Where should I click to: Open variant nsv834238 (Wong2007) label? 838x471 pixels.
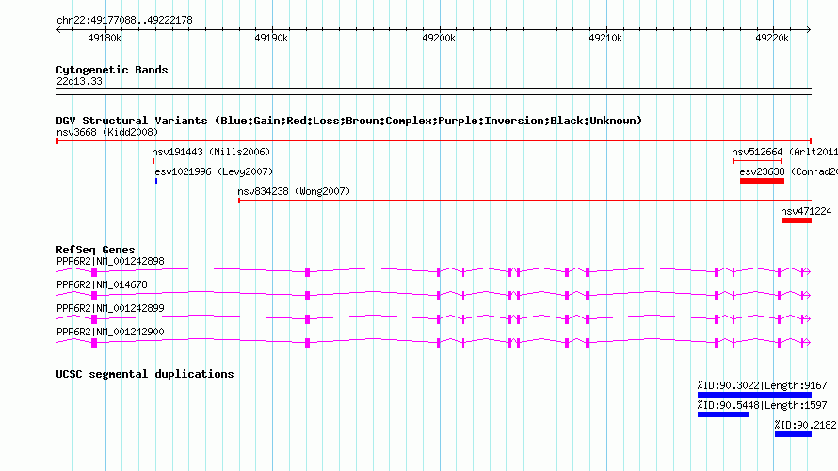point(294,191)
